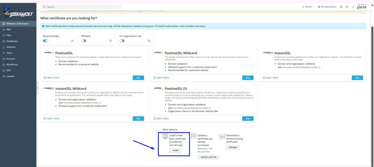
Task: Click the InstantSSL Wildcard card title
Action: (x=71, y=89)
